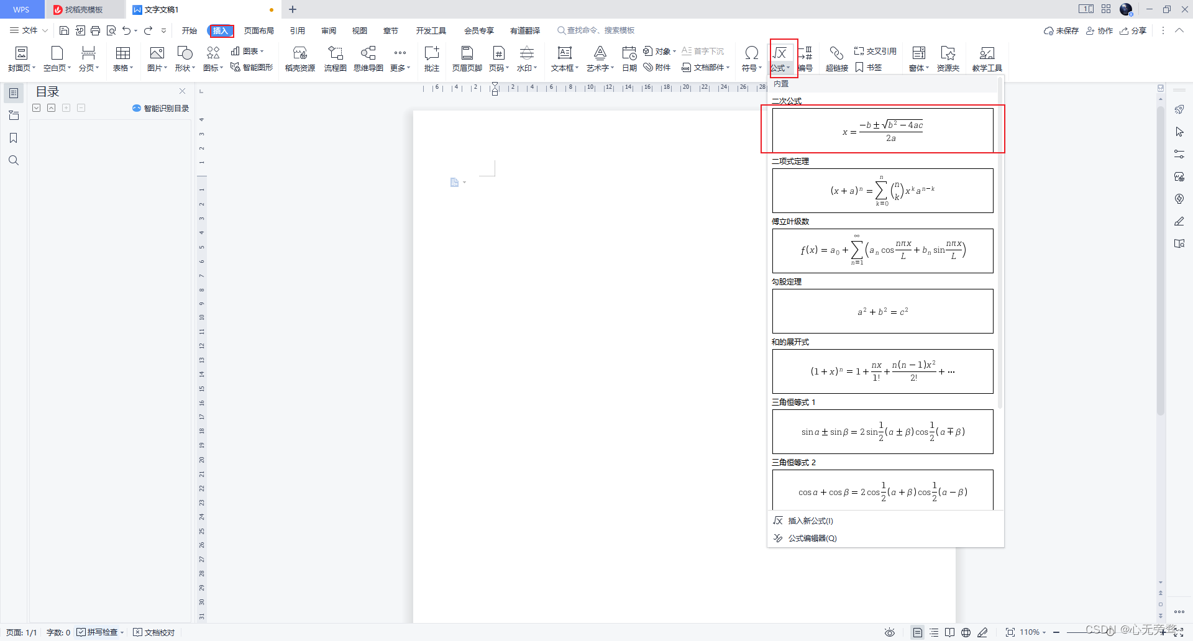Insert the 傅立叶级数 Fourier series formula
The image size is (1193, 641).
click(x=882, y=251)
